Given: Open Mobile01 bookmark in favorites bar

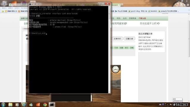Looking at the screenshot, I should [153, 11].
